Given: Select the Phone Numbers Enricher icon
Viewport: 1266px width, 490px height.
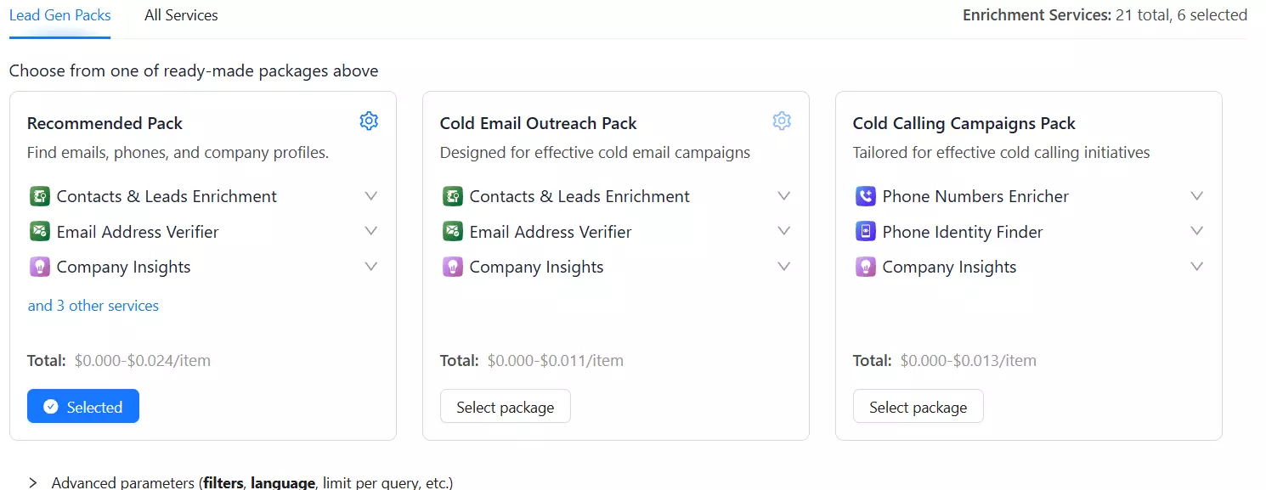Looking at the screenshot, I should coord(865,195).
